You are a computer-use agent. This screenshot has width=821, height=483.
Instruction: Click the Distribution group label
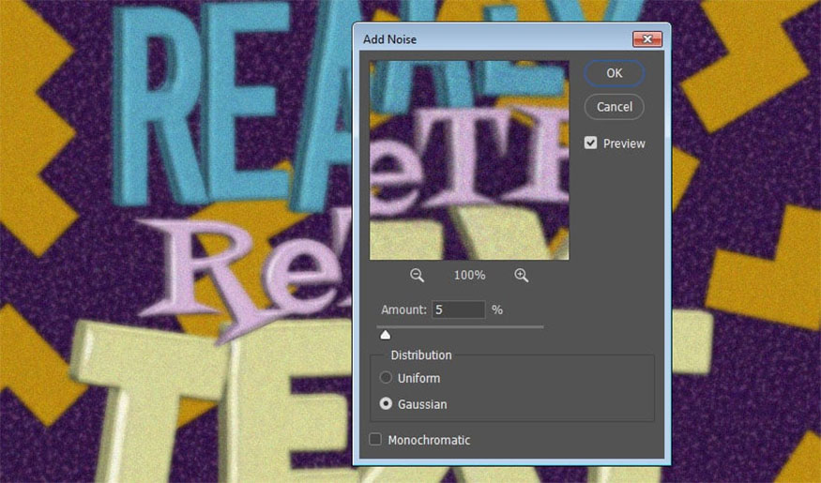[x=421, y=355]
